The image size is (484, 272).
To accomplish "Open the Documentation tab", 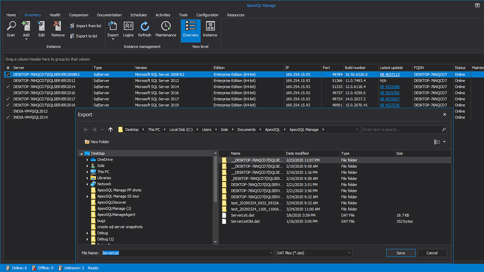I will tap(109, 15).
